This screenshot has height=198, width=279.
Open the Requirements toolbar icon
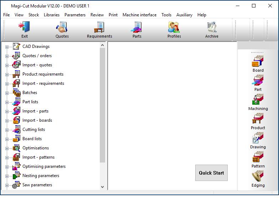tap(99, 27)
